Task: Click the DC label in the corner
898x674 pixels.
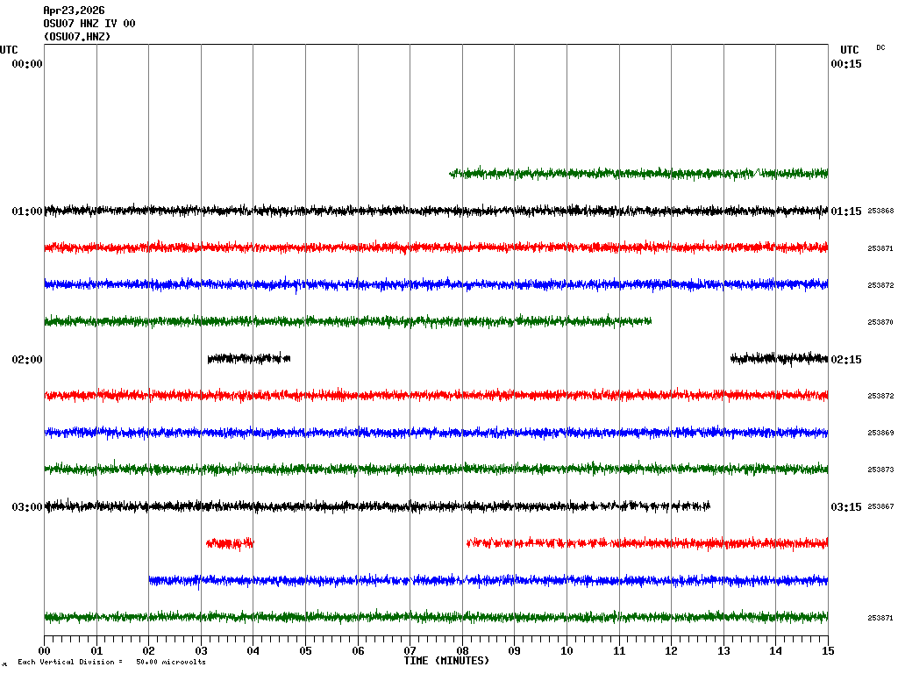Action: click(x=880, y=47)
